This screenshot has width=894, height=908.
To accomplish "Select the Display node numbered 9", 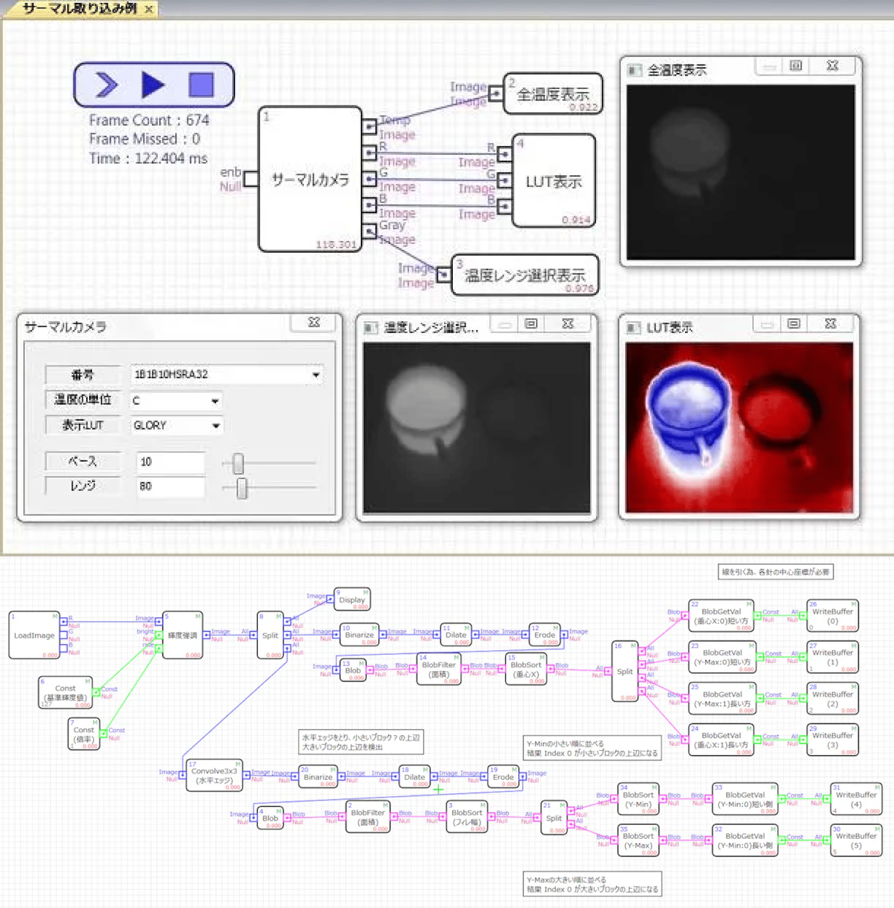I will coord(352,600).
